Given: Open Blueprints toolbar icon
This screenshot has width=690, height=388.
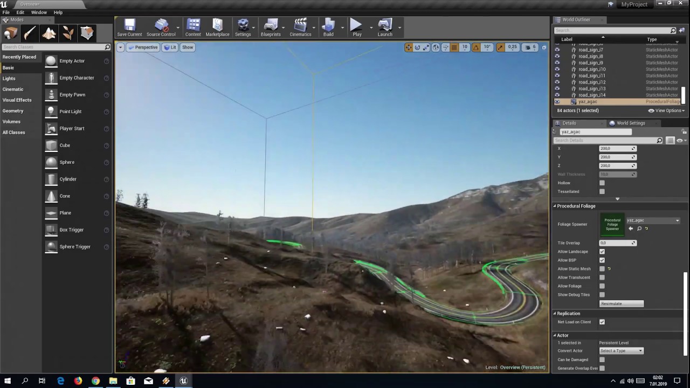Looking at the screenshot, I should click(271, 27).
